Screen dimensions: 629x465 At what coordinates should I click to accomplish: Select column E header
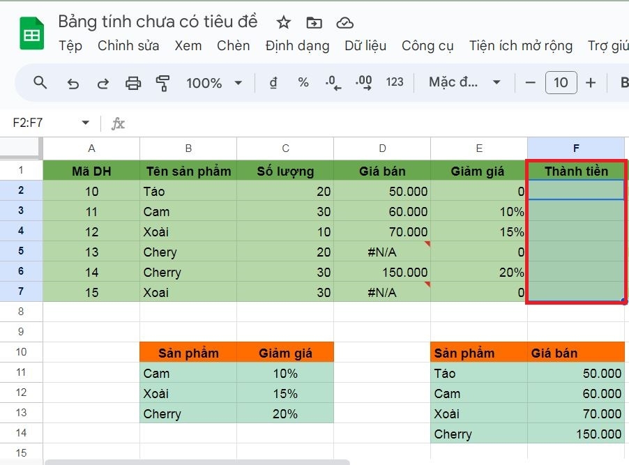coord(479,148)
